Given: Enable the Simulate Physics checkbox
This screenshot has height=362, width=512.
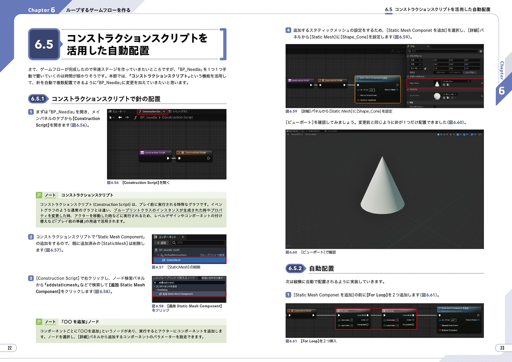Looking at the screenshot, I should tap(435, 107).
